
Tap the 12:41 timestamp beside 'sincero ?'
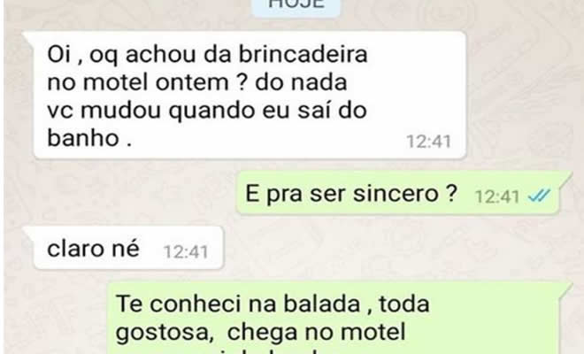click(x=497, y=196)
